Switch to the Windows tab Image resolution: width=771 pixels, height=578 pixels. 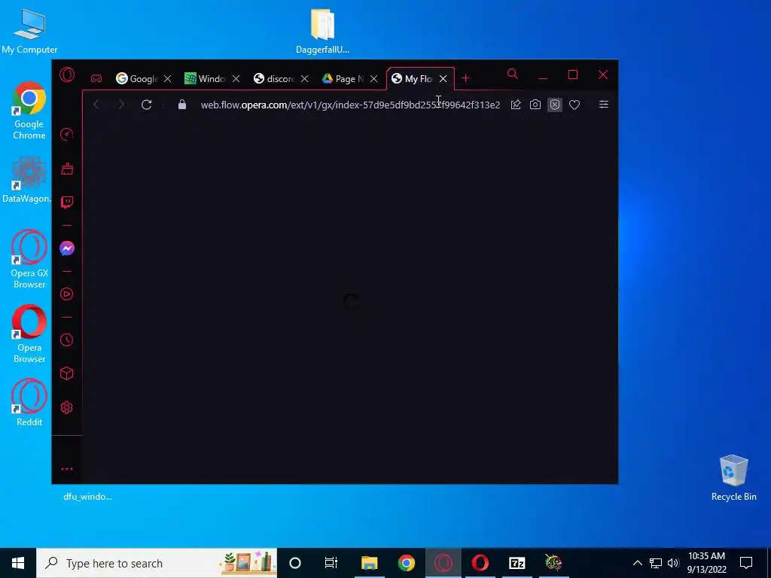pos(205,78)
